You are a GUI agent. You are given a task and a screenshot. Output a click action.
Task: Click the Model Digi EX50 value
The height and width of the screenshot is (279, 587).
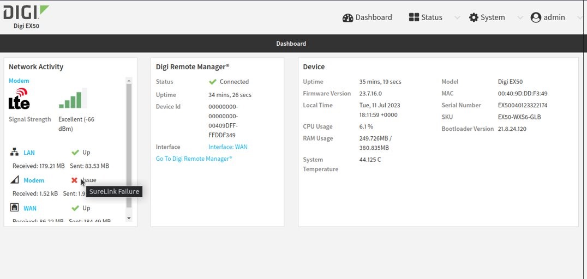click(510, 82)
